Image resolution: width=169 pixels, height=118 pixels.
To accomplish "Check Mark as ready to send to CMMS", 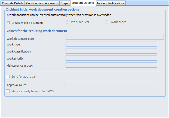I will click(8, 91).
